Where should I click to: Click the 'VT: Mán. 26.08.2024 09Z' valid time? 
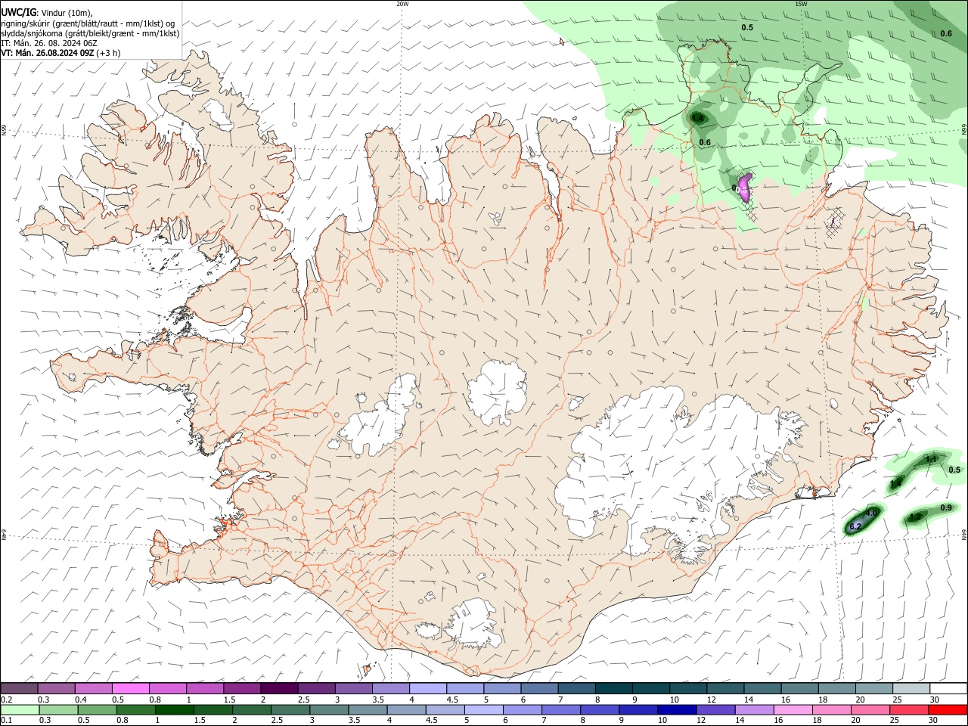tap(47, 53)
